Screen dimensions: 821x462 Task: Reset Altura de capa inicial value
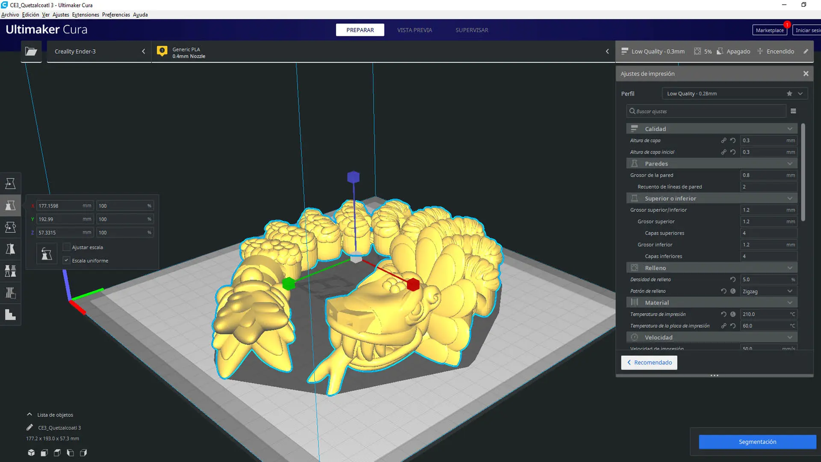coord(733,152)
